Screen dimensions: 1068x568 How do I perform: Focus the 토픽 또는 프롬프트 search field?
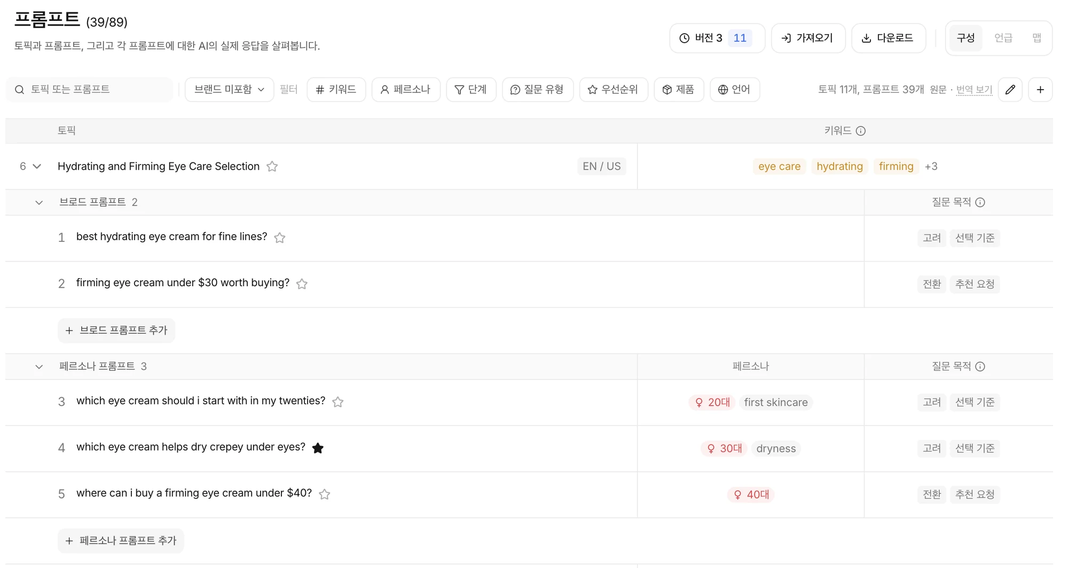90,90
